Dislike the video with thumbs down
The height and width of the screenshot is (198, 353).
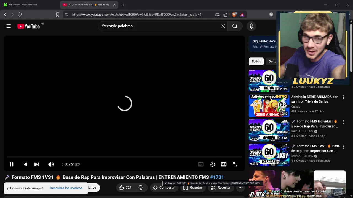click(x=141, y=188)
